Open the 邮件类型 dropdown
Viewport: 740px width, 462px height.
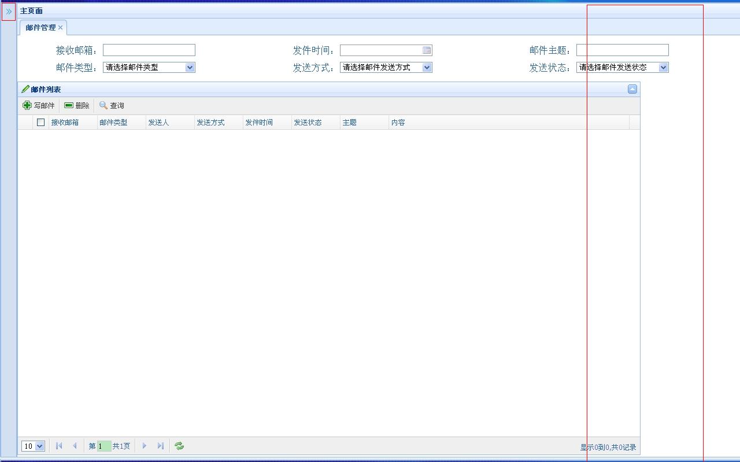pos(149,67)
